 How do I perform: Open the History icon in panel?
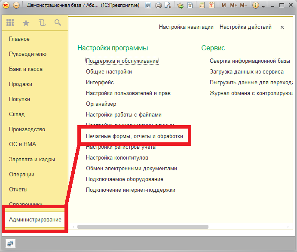[x=42, y=23]
